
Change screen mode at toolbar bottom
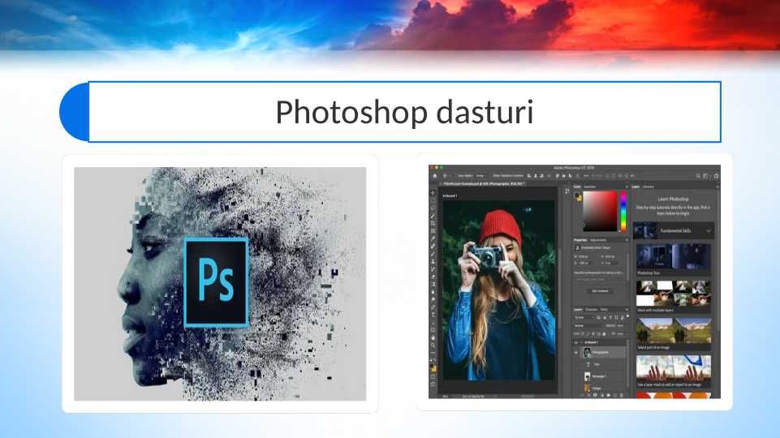click(x=433, y=384)
